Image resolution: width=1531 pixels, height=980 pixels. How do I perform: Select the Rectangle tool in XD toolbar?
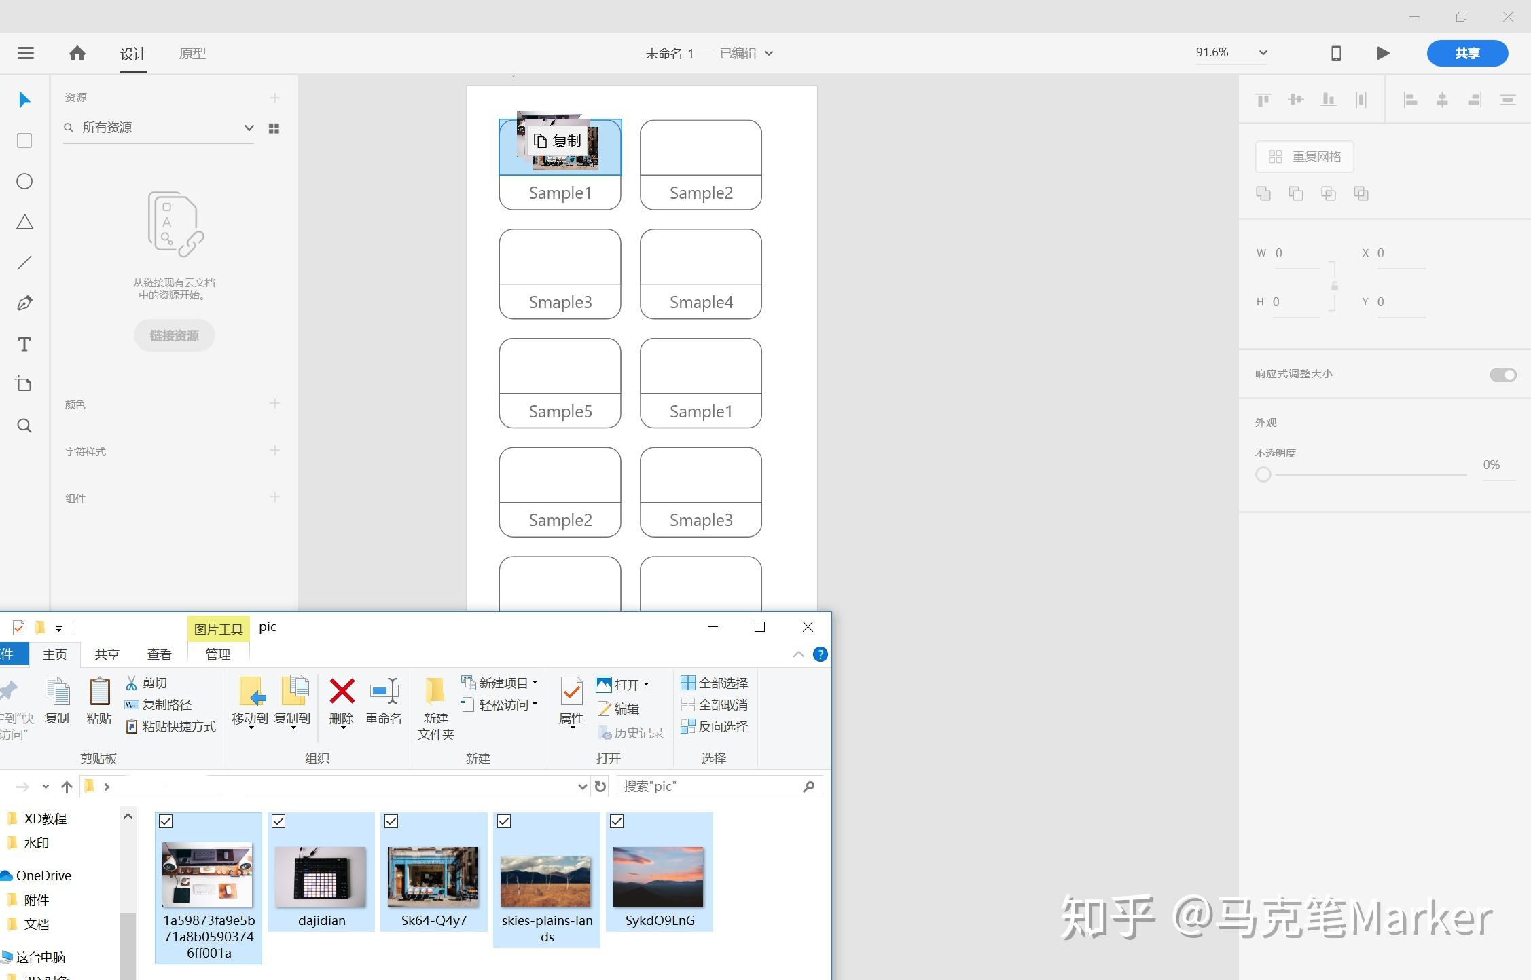point(24,140)
